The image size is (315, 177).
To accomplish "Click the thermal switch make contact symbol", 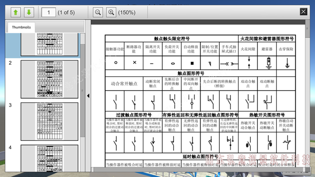I will pos(249,144).
